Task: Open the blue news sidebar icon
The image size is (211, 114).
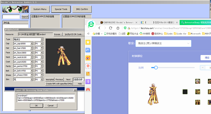Action: coord(88,50)
